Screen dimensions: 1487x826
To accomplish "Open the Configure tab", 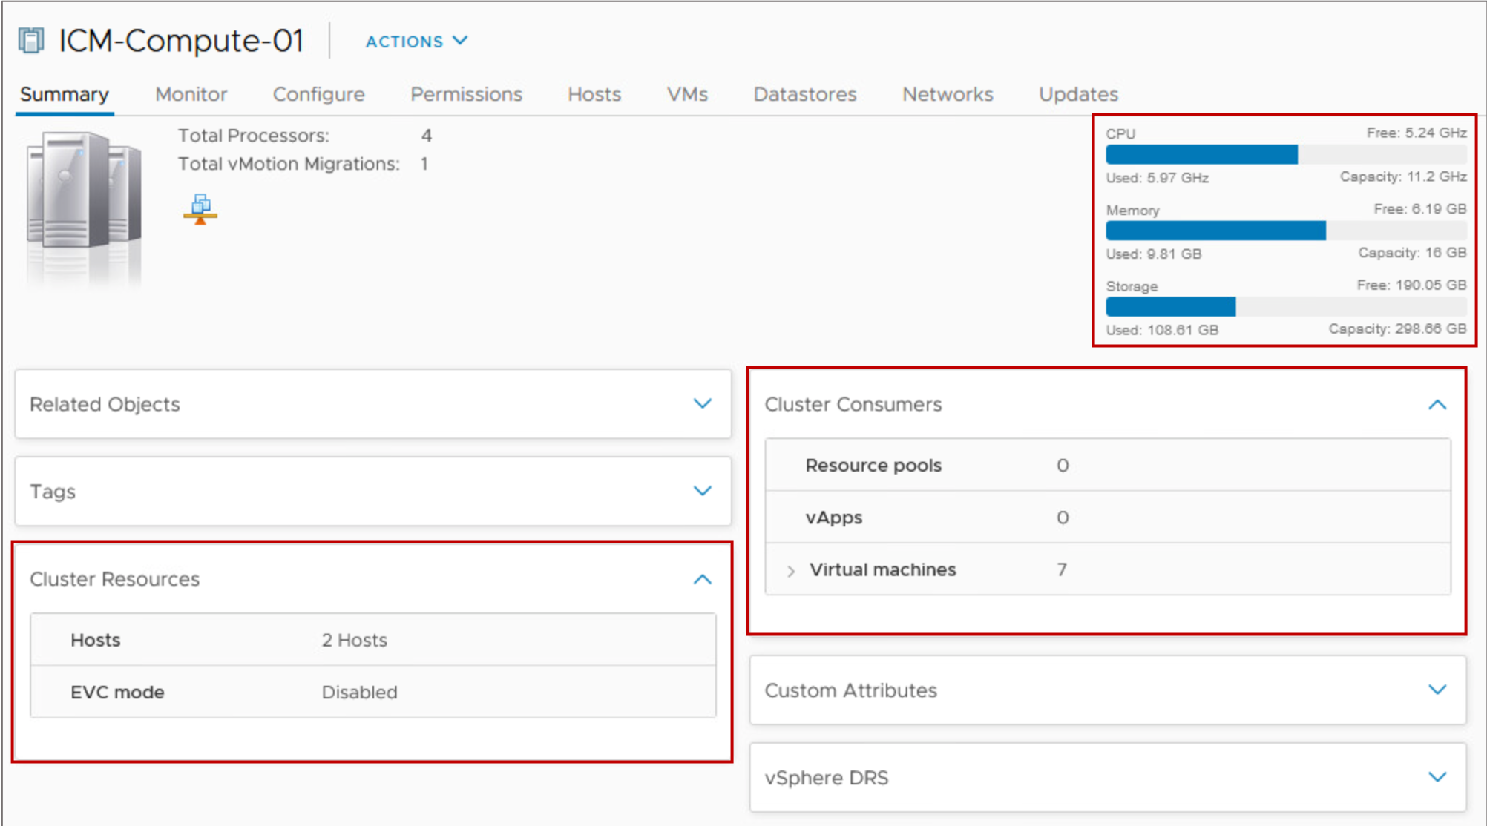I will point(319,94).
